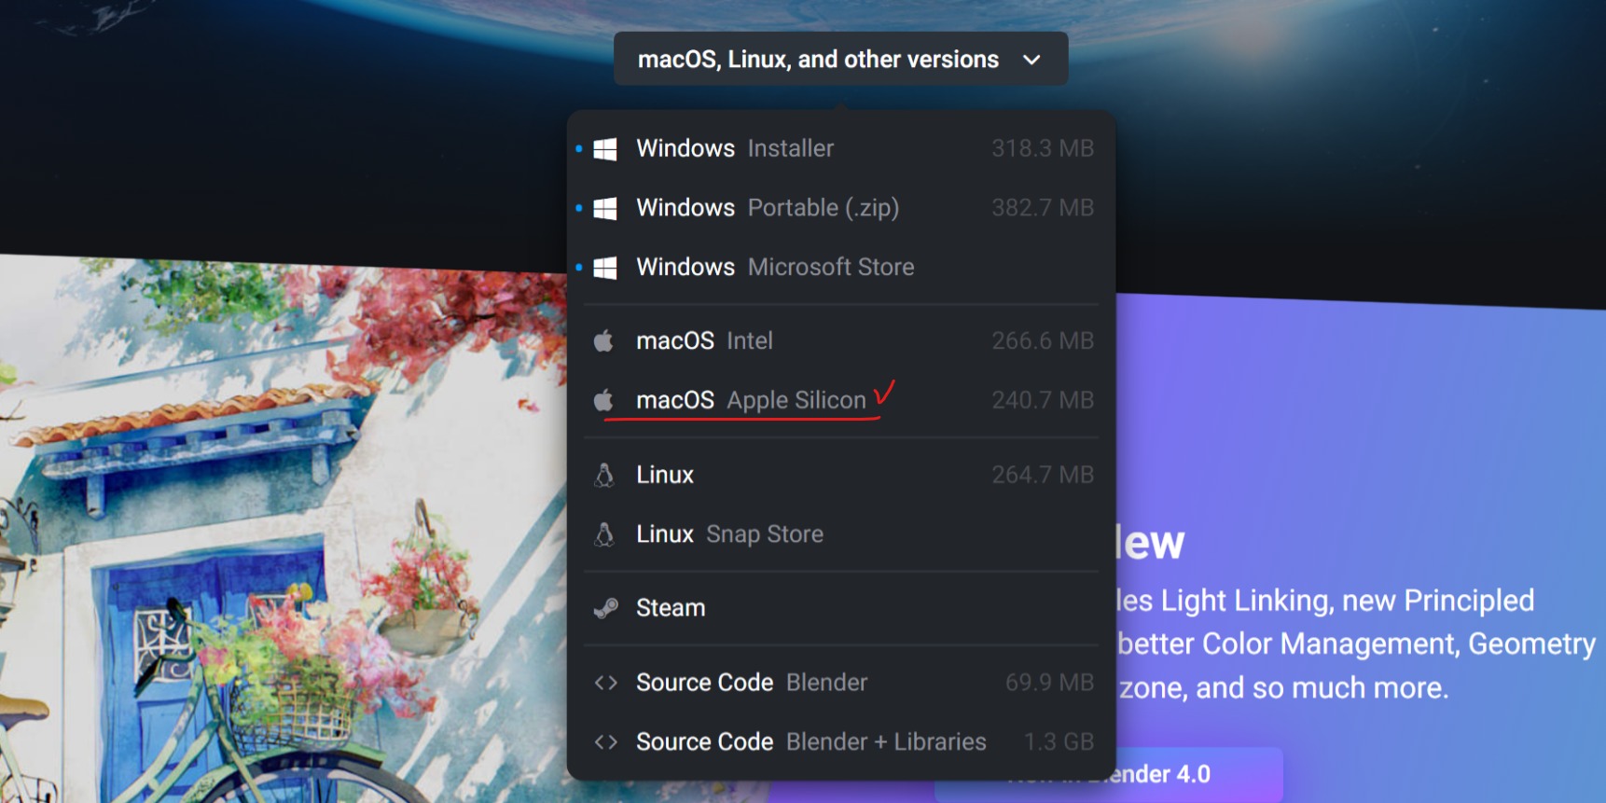Click the Windows logo beside Microsoft Store
1606x803 pixels.
(605, 268)
